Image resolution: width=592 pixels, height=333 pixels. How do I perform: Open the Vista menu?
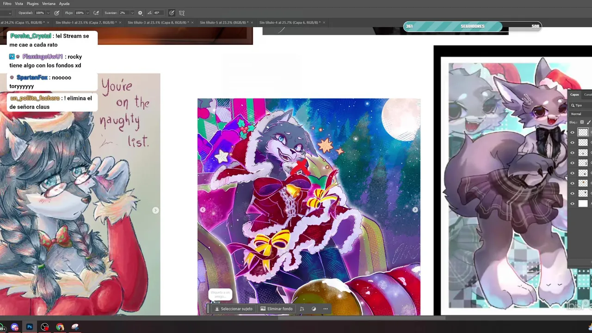(x=19, y=4)
